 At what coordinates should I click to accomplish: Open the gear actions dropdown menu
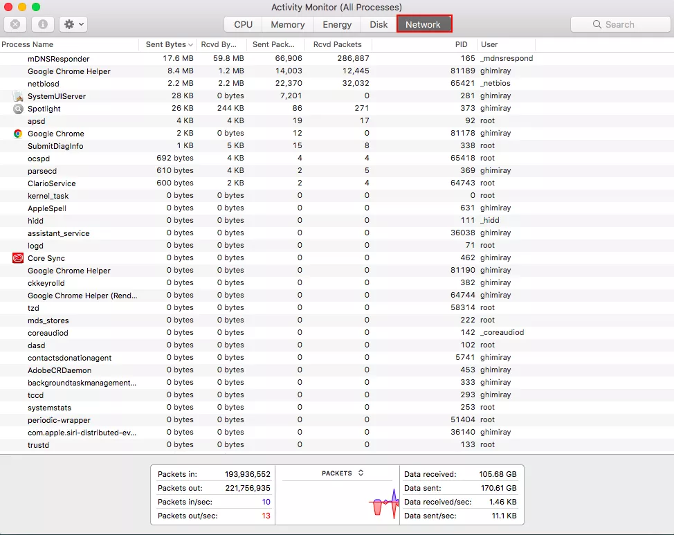[x=73, y=24]
